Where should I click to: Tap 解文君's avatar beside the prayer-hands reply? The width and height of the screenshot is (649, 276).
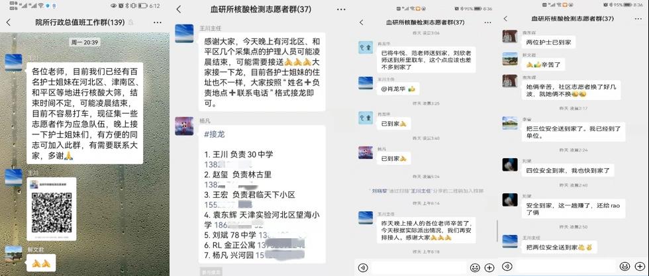click(x=13, y=253)
